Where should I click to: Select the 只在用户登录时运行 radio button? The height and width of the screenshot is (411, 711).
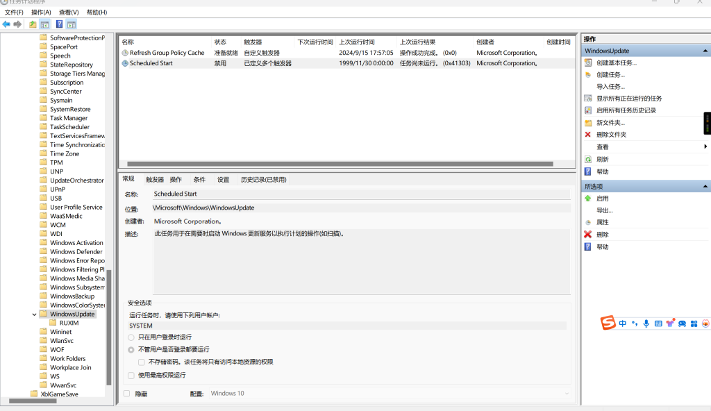pos(131,337)
